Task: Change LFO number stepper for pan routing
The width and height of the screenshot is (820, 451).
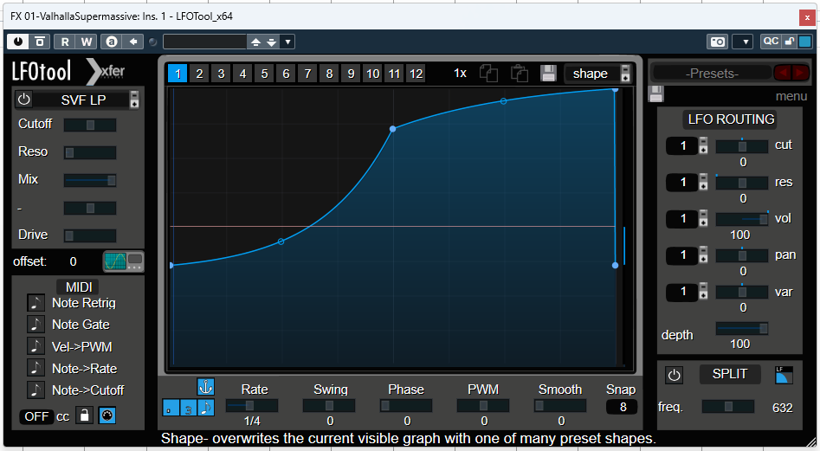Action: pyautogui.click(x=703, y=255)
